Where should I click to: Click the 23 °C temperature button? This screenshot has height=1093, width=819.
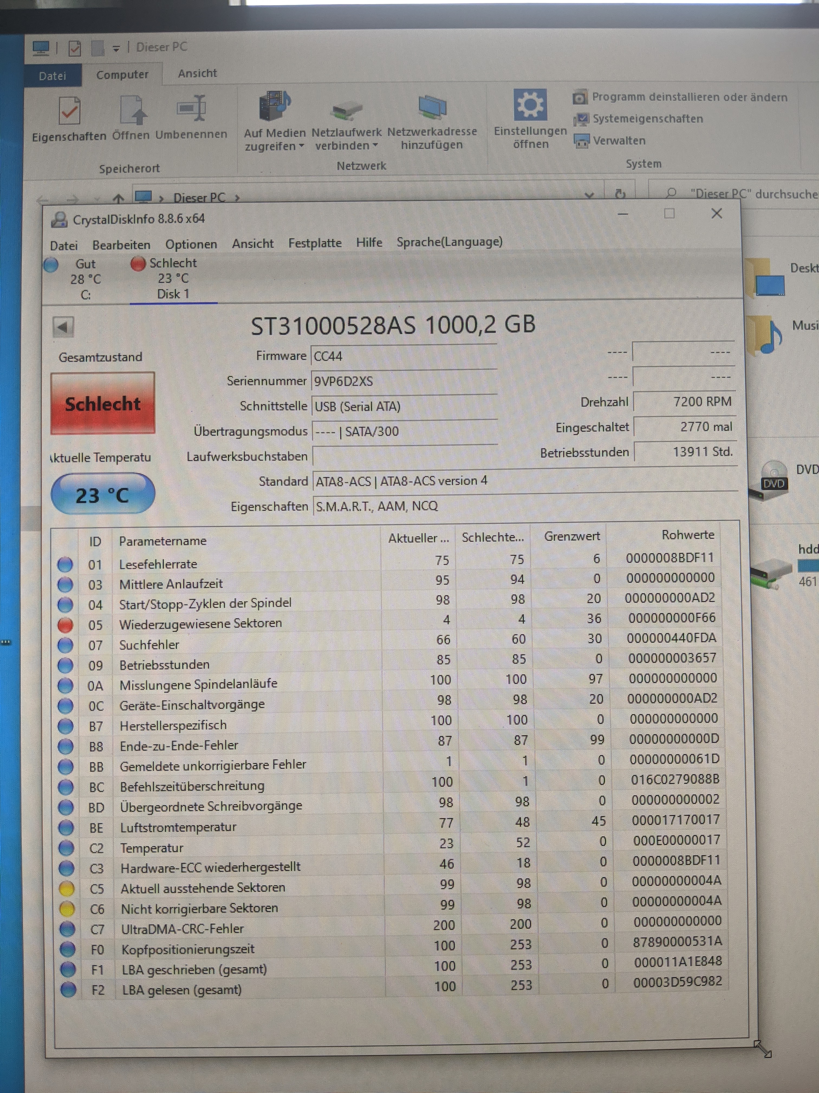[x=103, y=494]
